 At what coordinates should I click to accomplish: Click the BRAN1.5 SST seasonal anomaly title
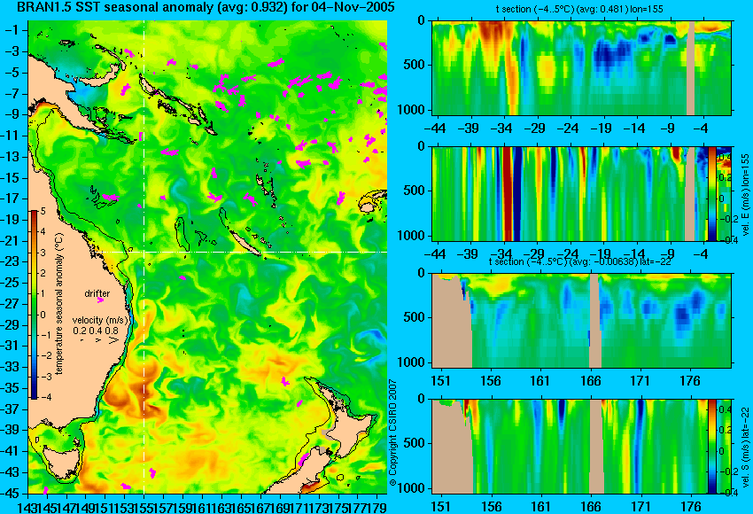[206, 7]
